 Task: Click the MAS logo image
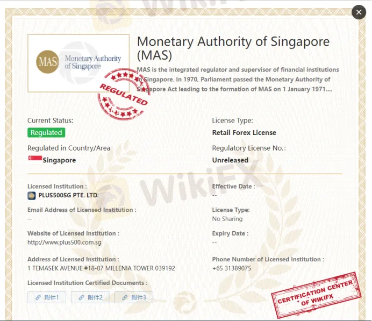coord(78,63)
